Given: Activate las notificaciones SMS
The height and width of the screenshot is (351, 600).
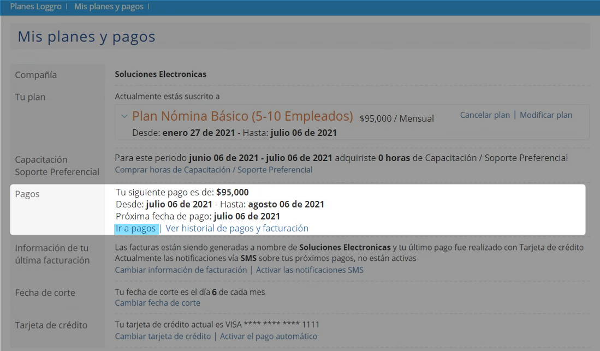Looking at the screenshot, I should point(310,270).
